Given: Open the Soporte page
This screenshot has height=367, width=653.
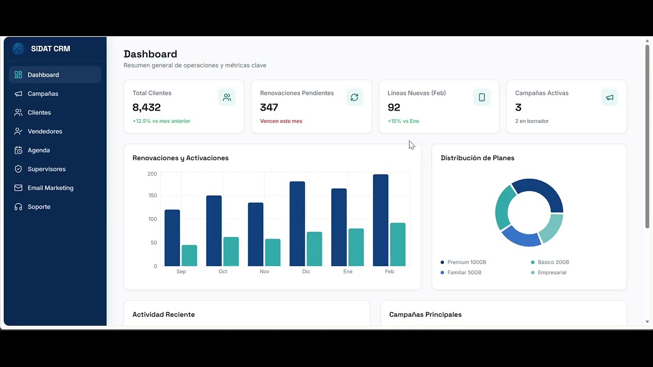Looking at the screenshot, I should [x=55, y=207].
